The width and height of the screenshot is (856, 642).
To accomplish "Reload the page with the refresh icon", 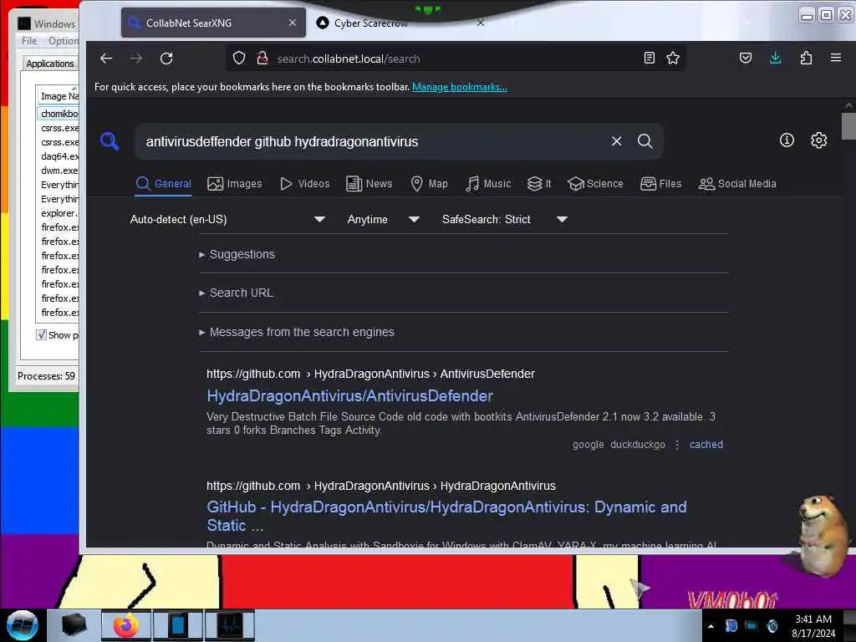I will point(166,59).
